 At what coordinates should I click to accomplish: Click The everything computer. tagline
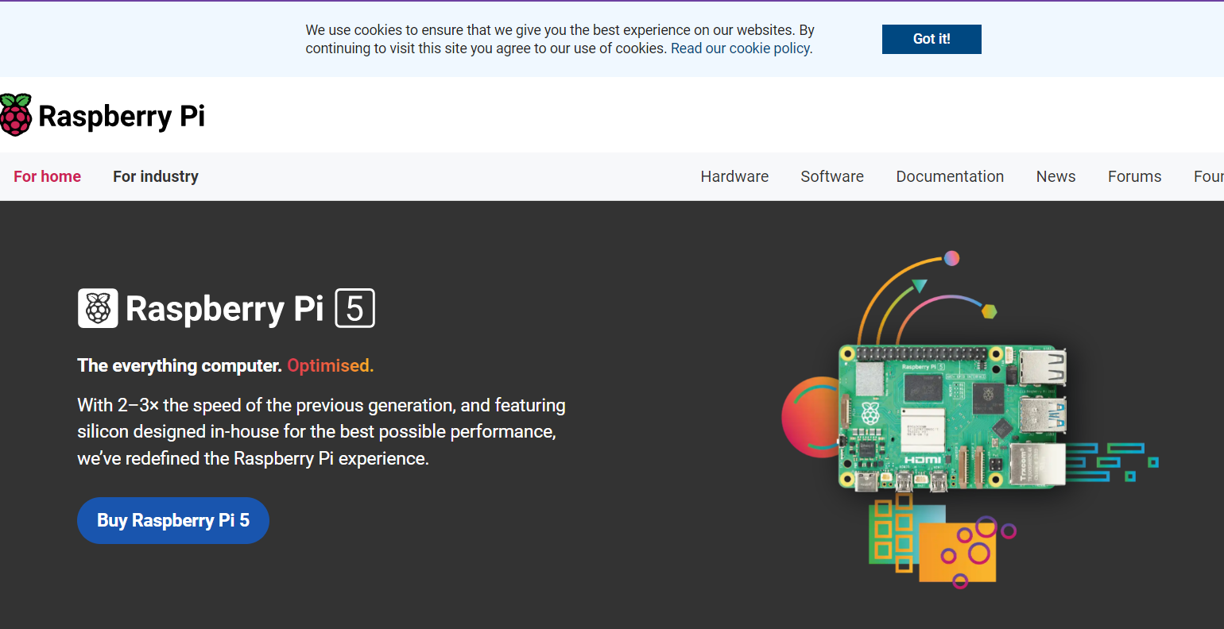click(180, 365)
